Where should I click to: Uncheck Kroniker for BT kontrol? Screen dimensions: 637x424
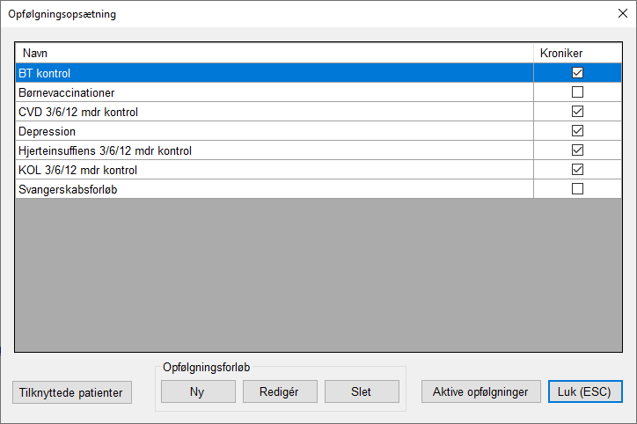click(577, 73)
